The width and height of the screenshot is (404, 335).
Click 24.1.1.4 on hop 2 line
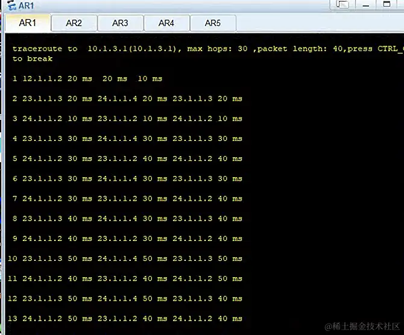point(117,99)
